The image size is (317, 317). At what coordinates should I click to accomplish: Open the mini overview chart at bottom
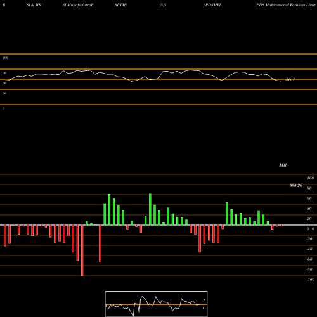[157, 304]
